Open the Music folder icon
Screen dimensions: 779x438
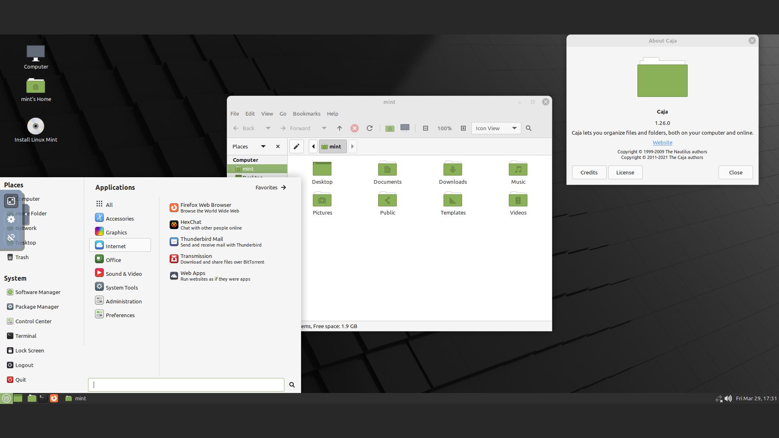(x=518, y=173)
